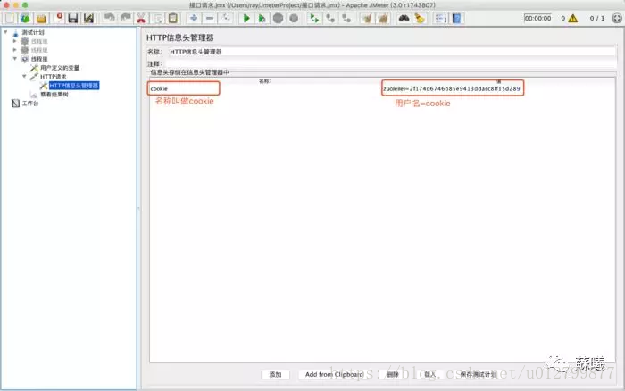
Task: Click the Close test plan icon
Action: [x=57, y=19]
